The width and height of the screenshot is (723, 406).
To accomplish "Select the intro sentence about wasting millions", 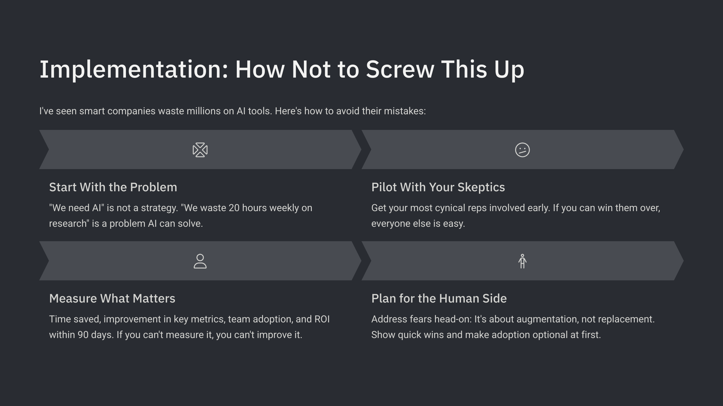I will (x=233, y=111).
